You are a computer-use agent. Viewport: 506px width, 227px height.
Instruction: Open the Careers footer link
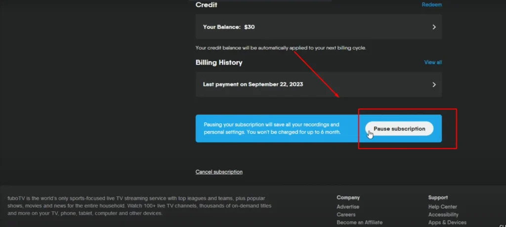coord(346,215)
